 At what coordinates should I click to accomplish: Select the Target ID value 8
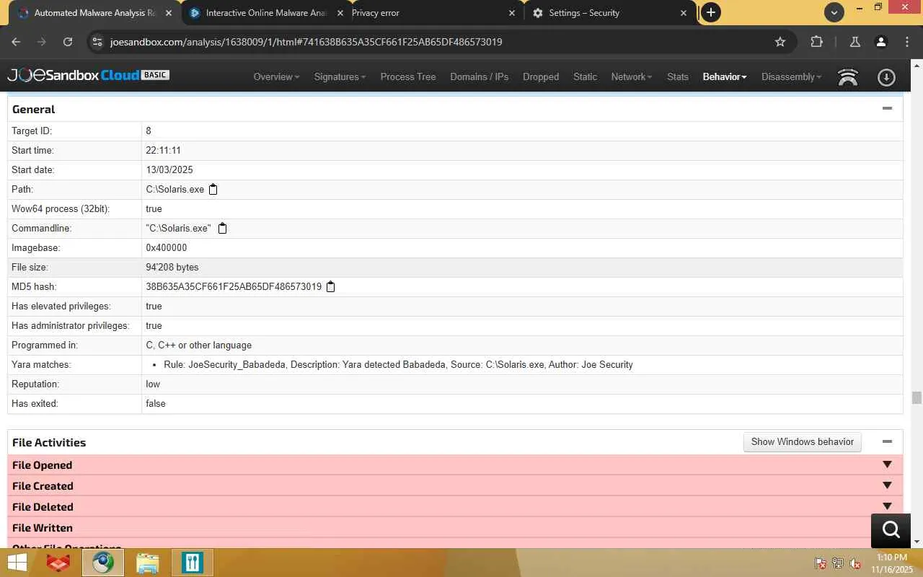click(x=149, y=131)
